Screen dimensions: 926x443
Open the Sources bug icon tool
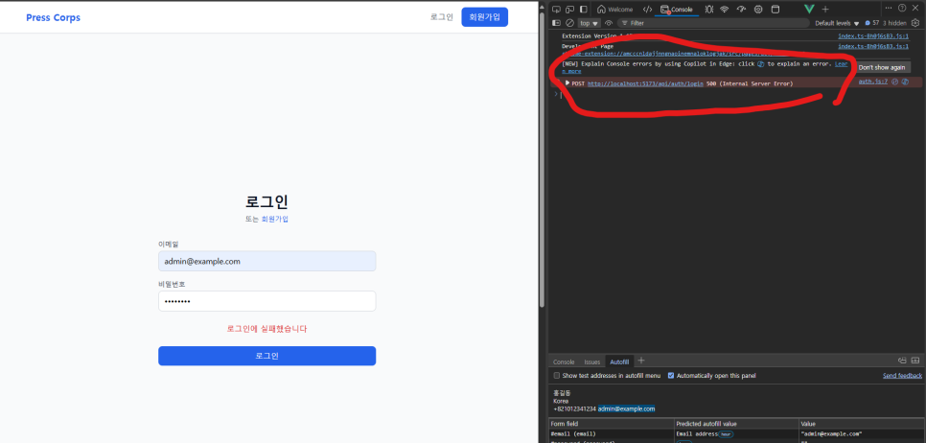point(708,9)
